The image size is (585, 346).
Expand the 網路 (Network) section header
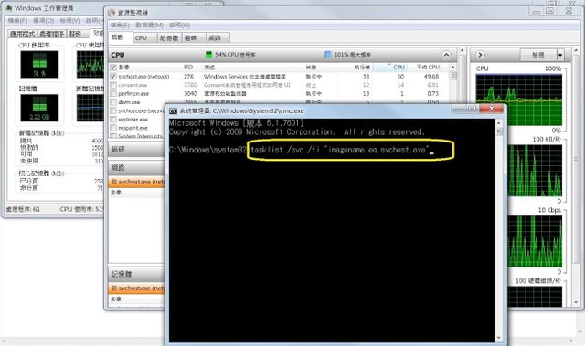tap(136, 168)
